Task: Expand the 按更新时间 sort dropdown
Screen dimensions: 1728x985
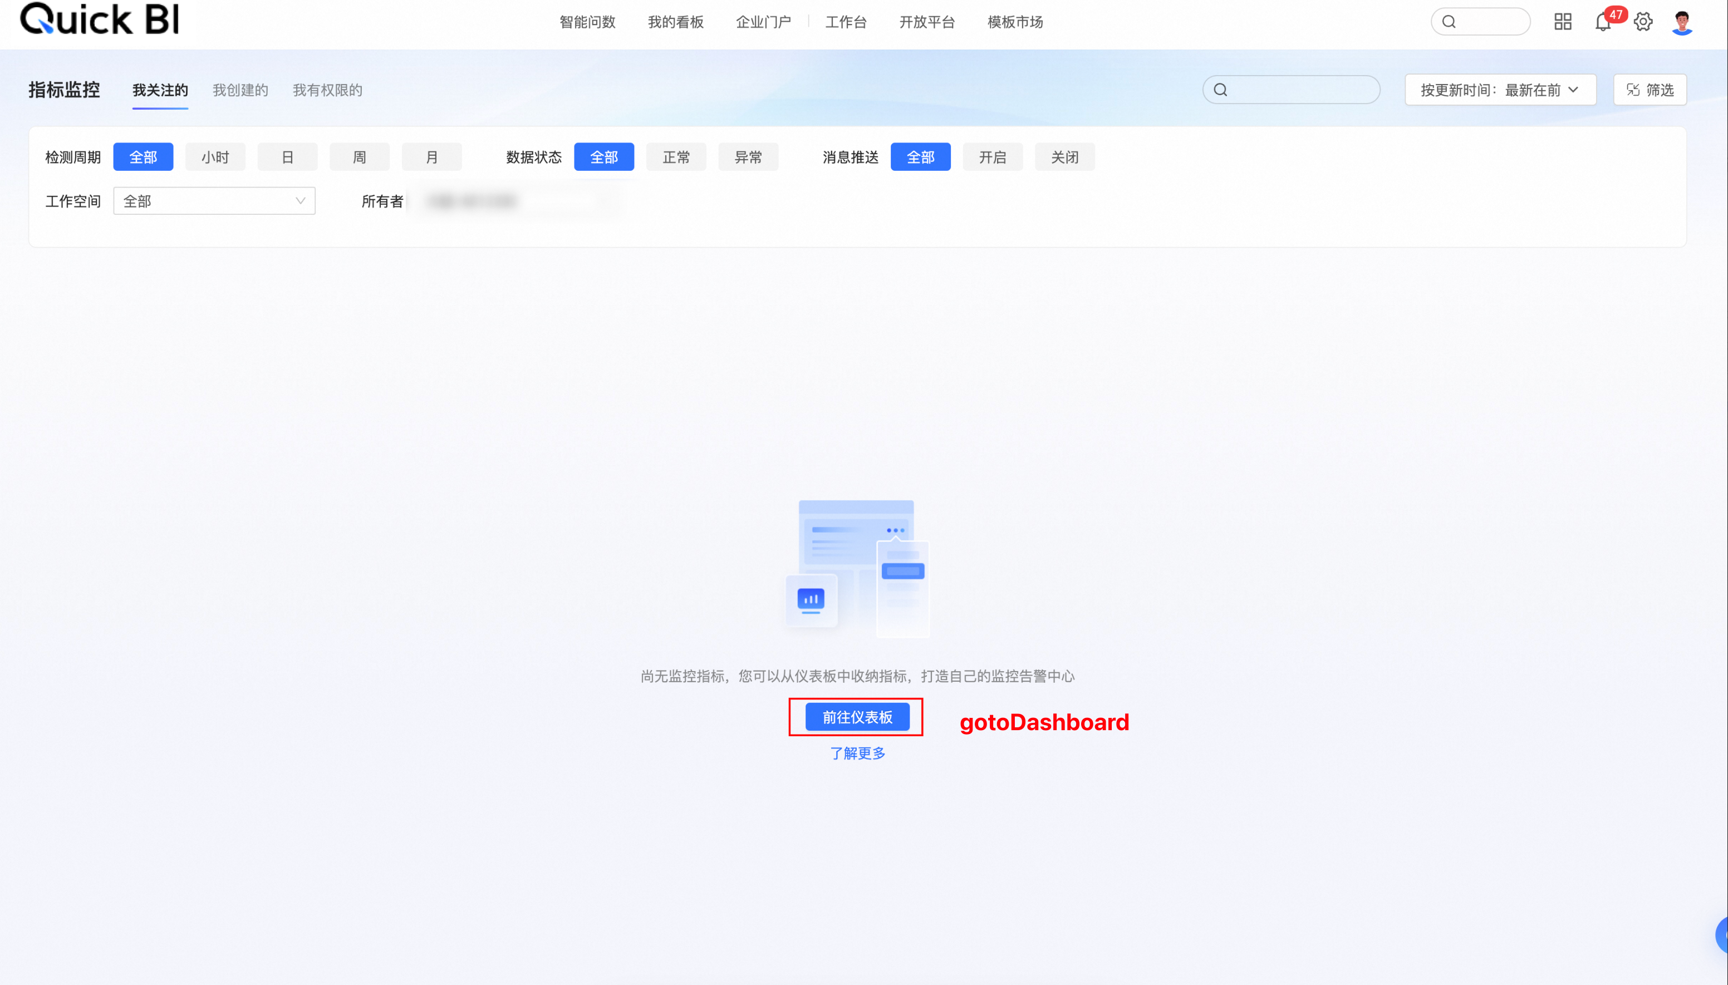Action: pos(1500,89)
